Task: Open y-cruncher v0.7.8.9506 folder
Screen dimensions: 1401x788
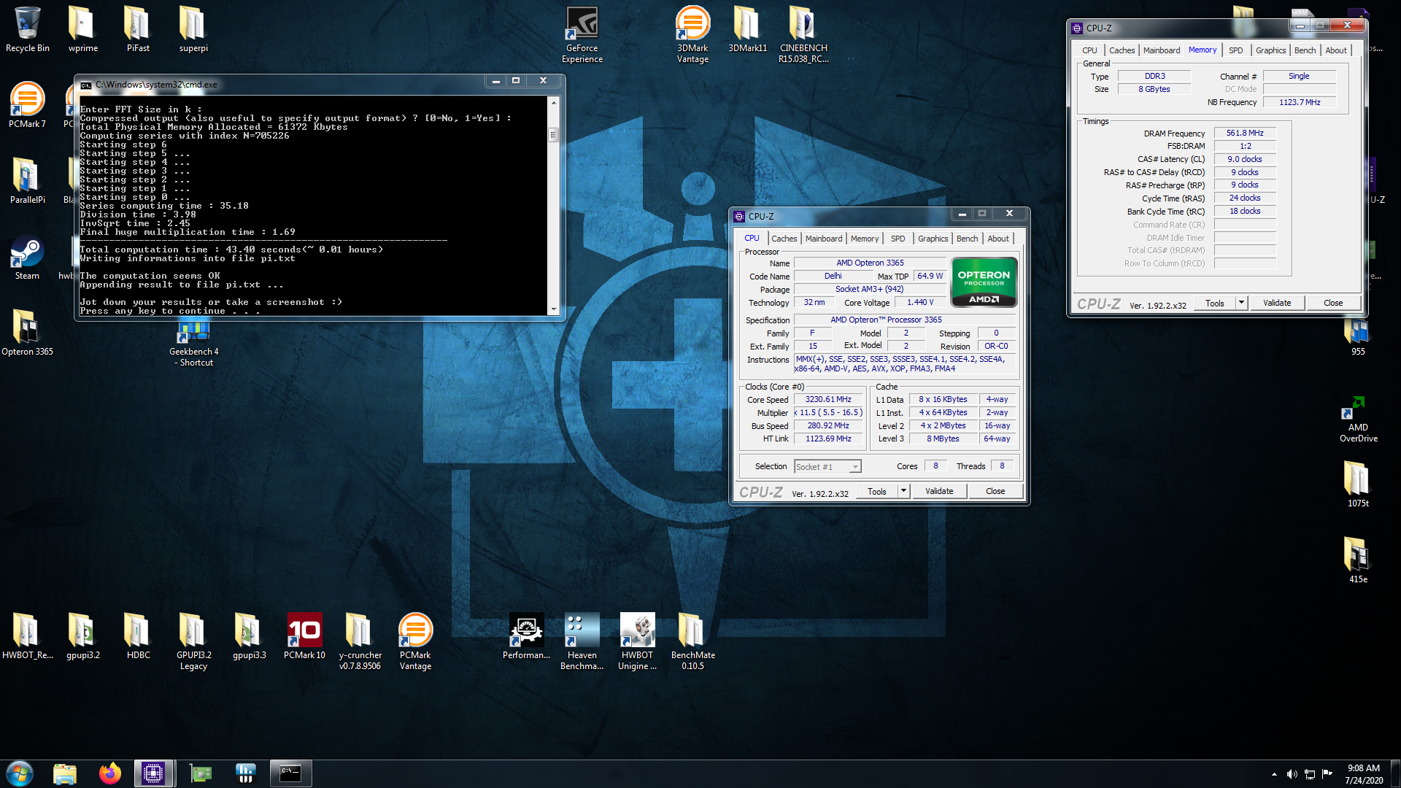Action: [360, 641]
